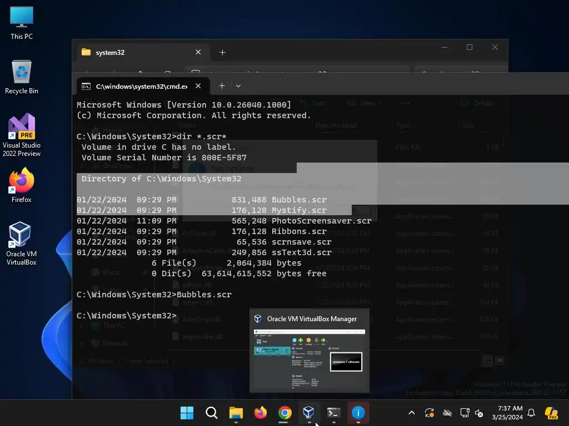Viewport: 569px width, 426px height.
Task: Open the Copilot Preview icon
Action: (x=552, y=413)
